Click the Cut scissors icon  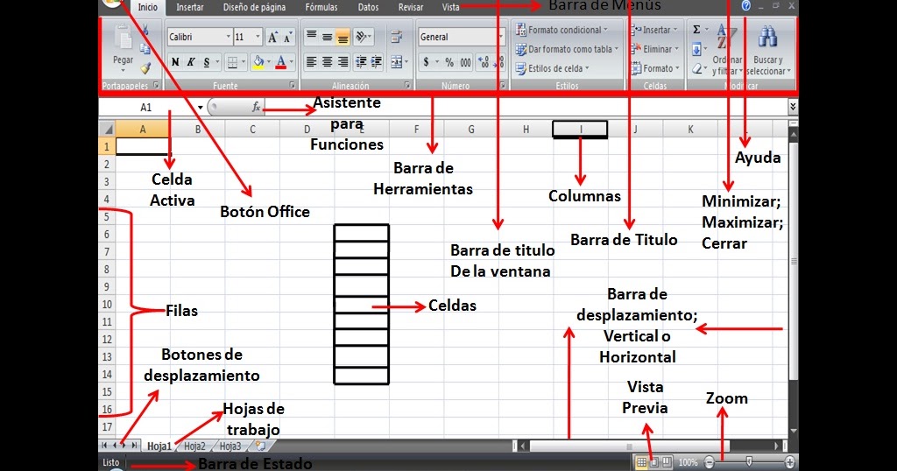(145, 30)
